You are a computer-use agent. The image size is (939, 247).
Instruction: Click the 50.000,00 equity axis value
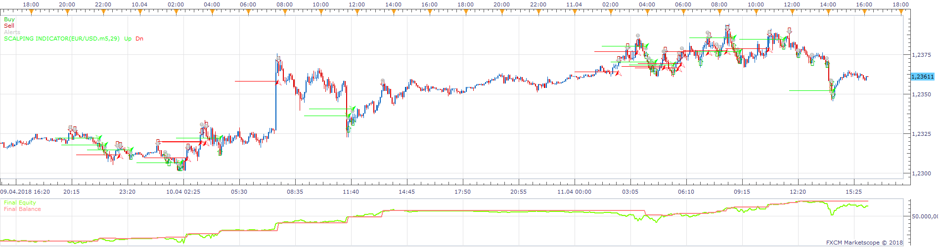925,216
